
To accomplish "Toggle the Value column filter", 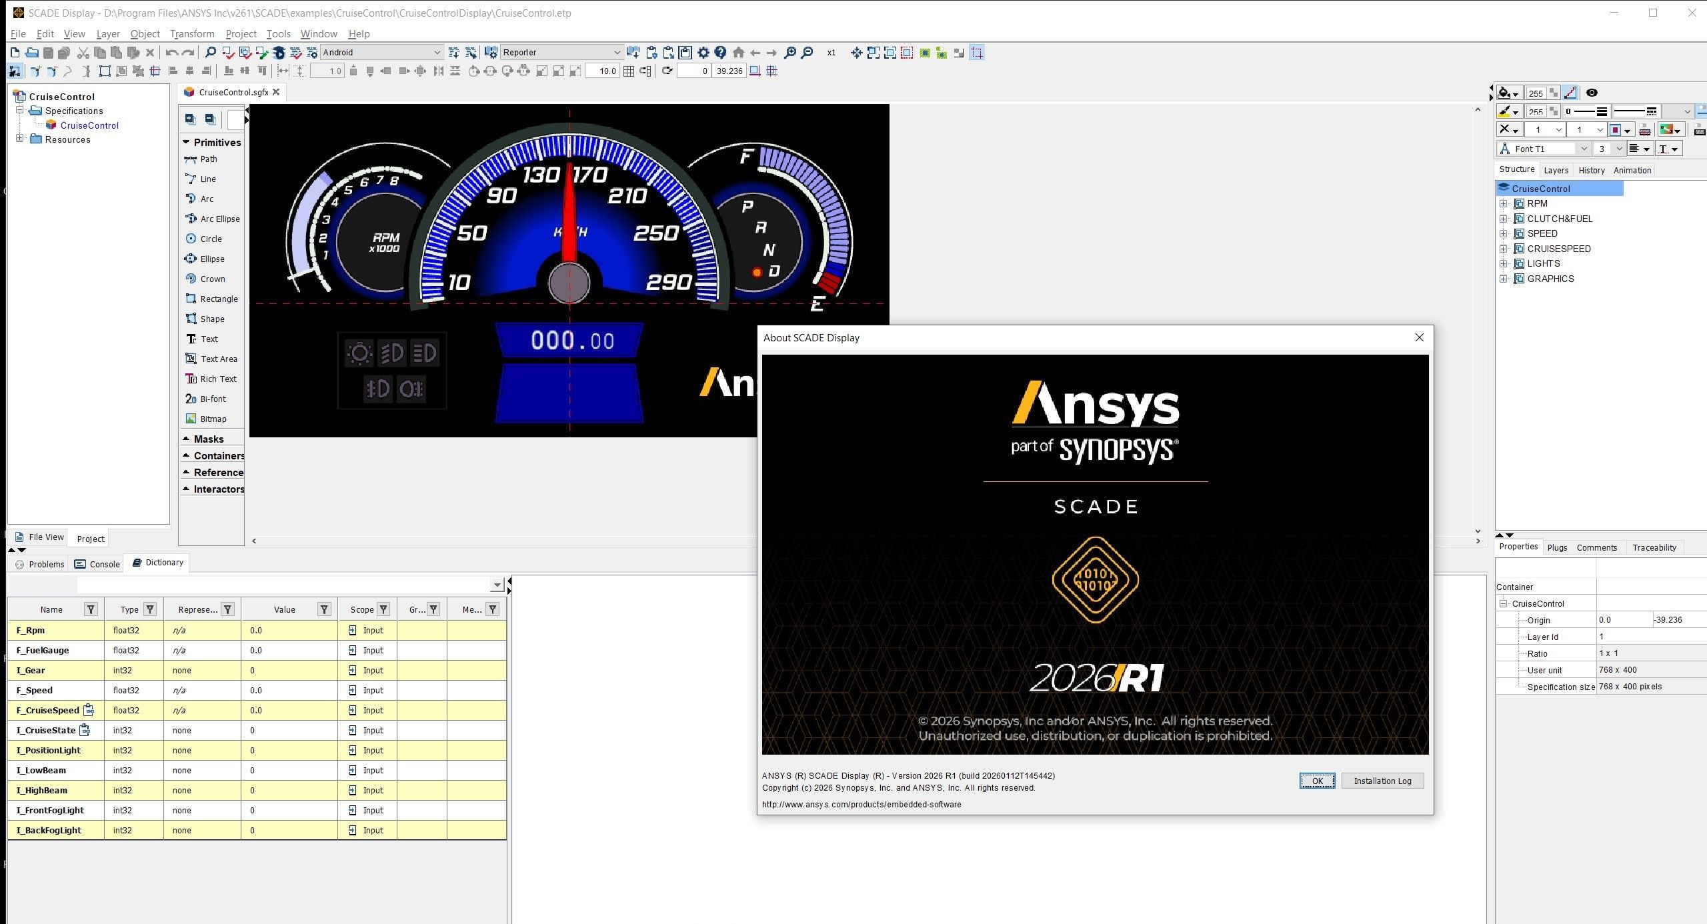I will [324, 609].
